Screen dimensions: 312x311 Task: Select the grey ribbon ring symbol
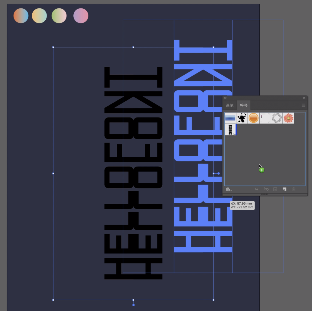[277, 118]
